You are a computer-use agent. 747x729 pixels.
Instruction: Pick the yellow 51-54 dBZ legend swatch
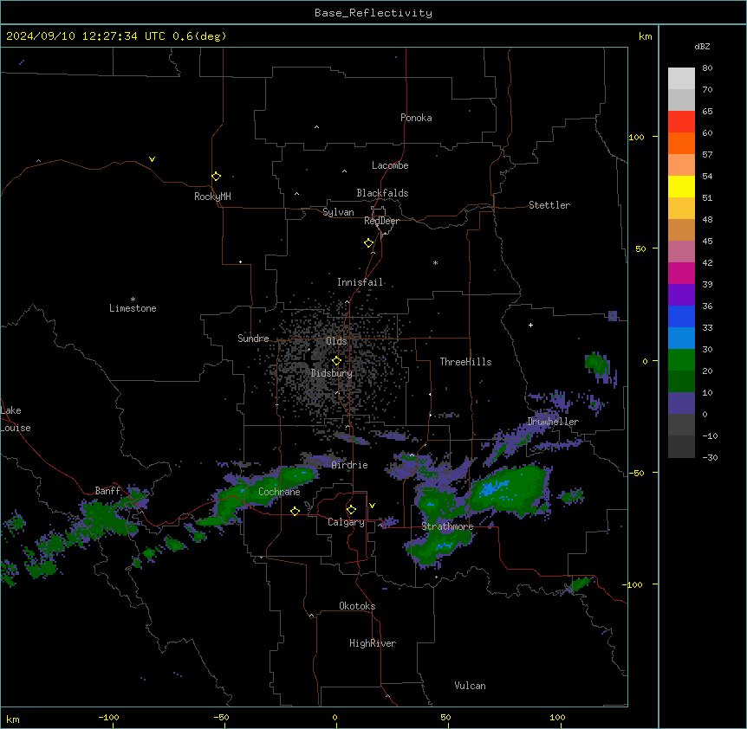[681, 186]
